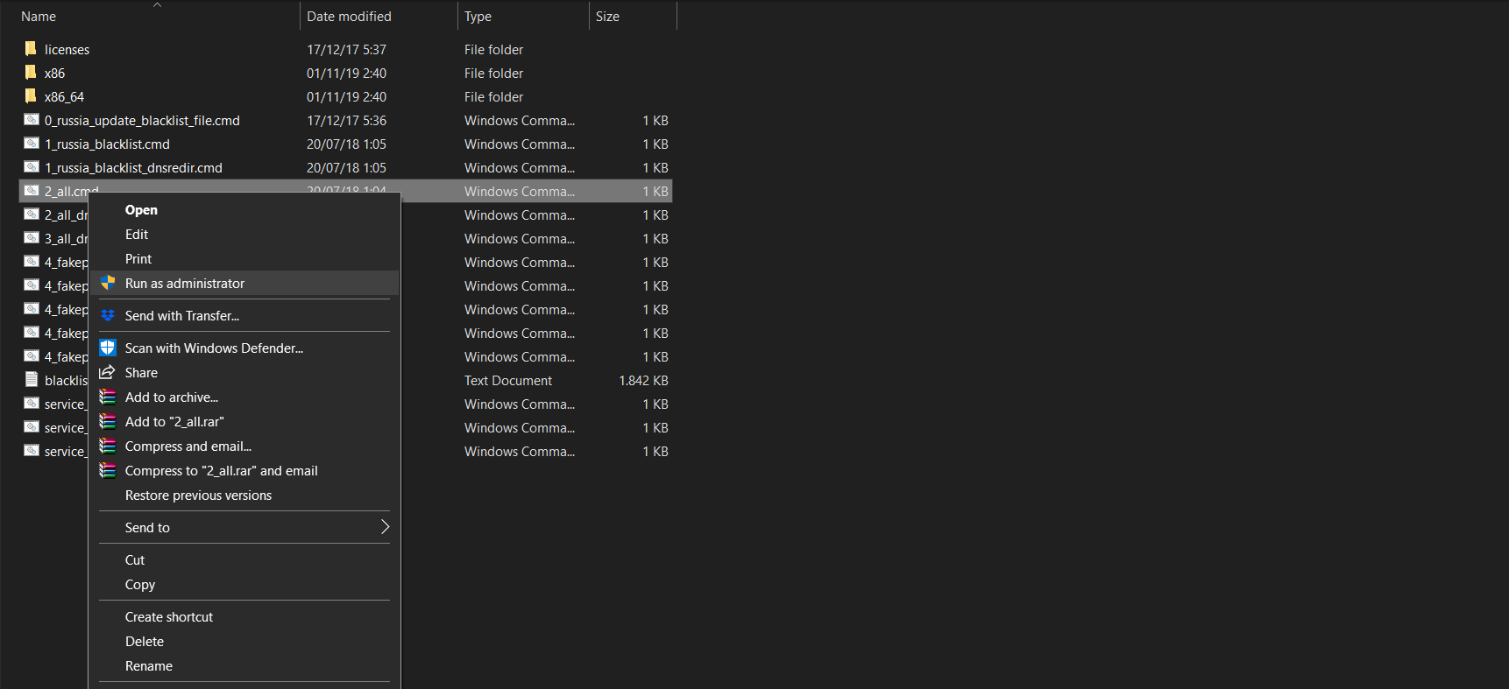The width and height of the screenshot is (1509, 689).
Task: Click the Share arrow icon
Action: click(108, 372)
